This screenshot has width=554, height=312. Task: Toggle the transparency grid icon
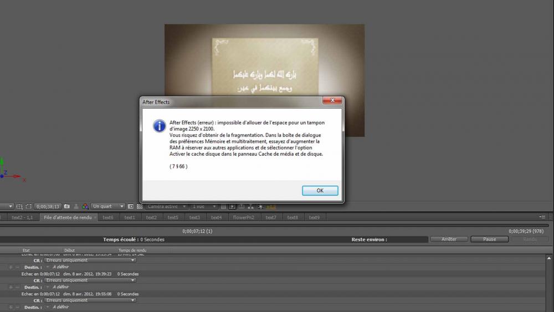[140, 206]
